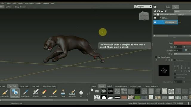The height and width of the screenshot is (107, 191).
Task: Toggle the Randomize checkbox
Action: point(175,60)
